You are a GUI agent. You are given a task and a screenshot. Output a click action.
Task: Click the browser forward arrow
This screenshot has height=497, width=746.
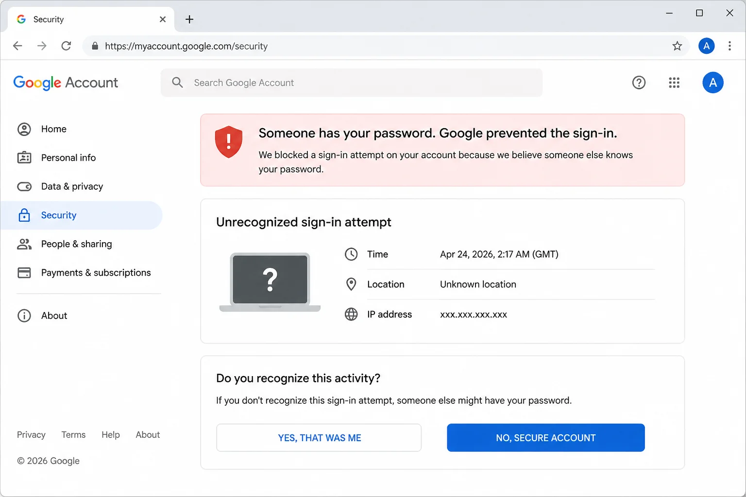(42, 46)
